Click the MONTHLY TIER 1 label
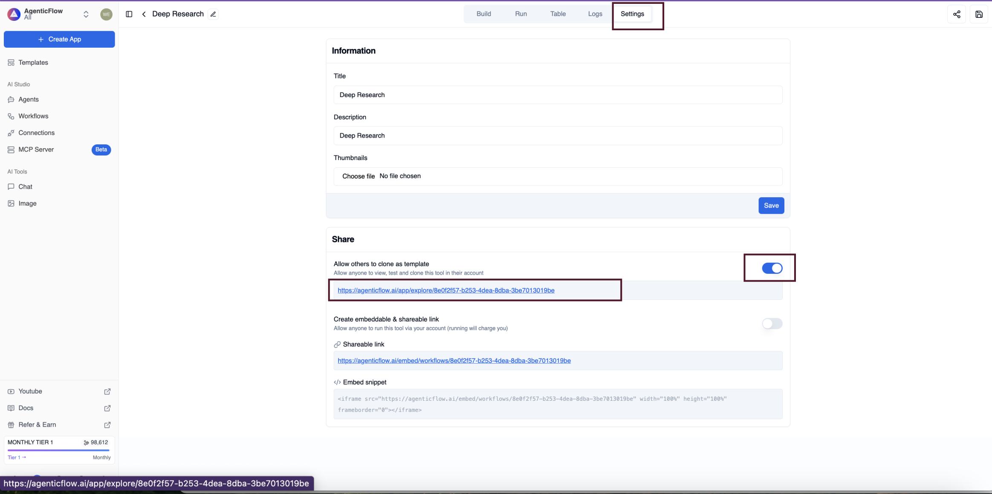This screenshot has height=494, width=992. pos(30,442)
